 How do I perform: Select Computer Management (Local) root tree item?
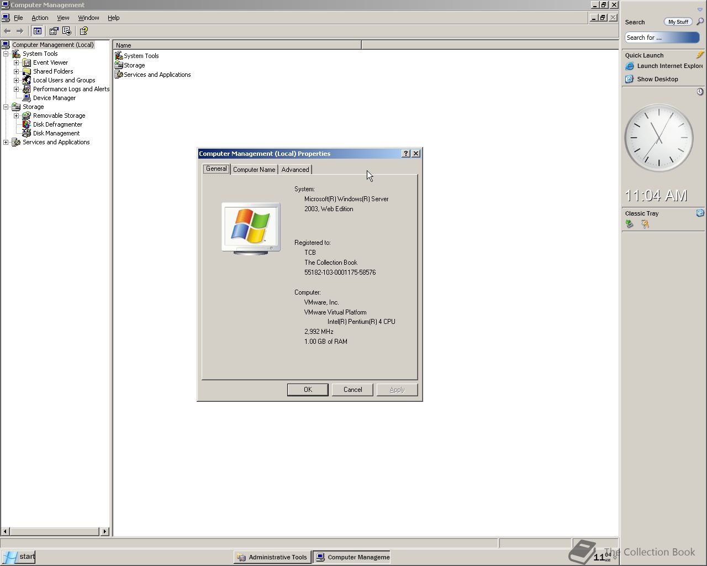point(53,45)
